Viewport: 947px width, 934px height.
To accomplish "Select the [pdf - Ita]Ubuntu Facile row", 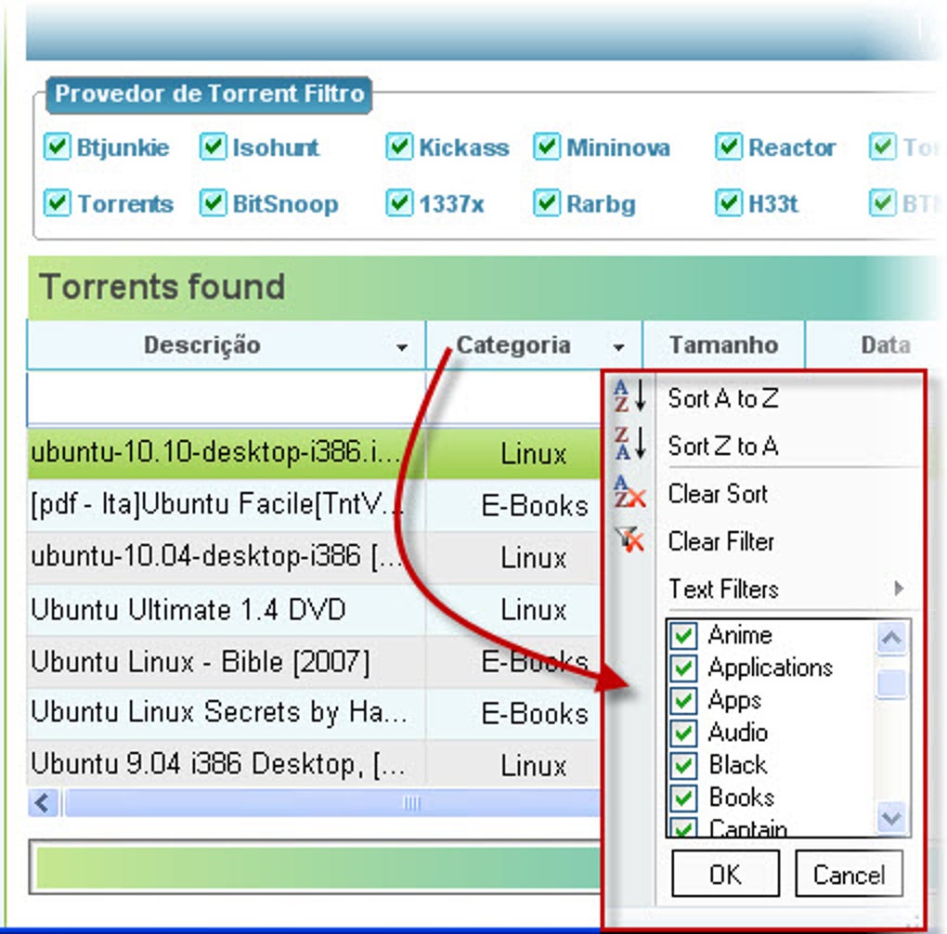I will pyautogui.click(x=314, y=505).
